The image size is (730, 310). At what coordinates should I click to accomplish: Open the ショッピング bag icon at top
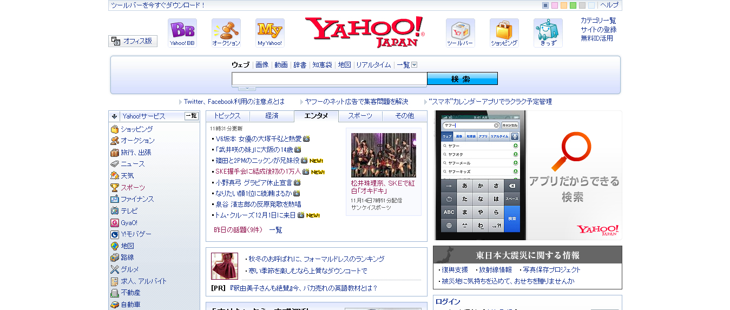[504, 33]
